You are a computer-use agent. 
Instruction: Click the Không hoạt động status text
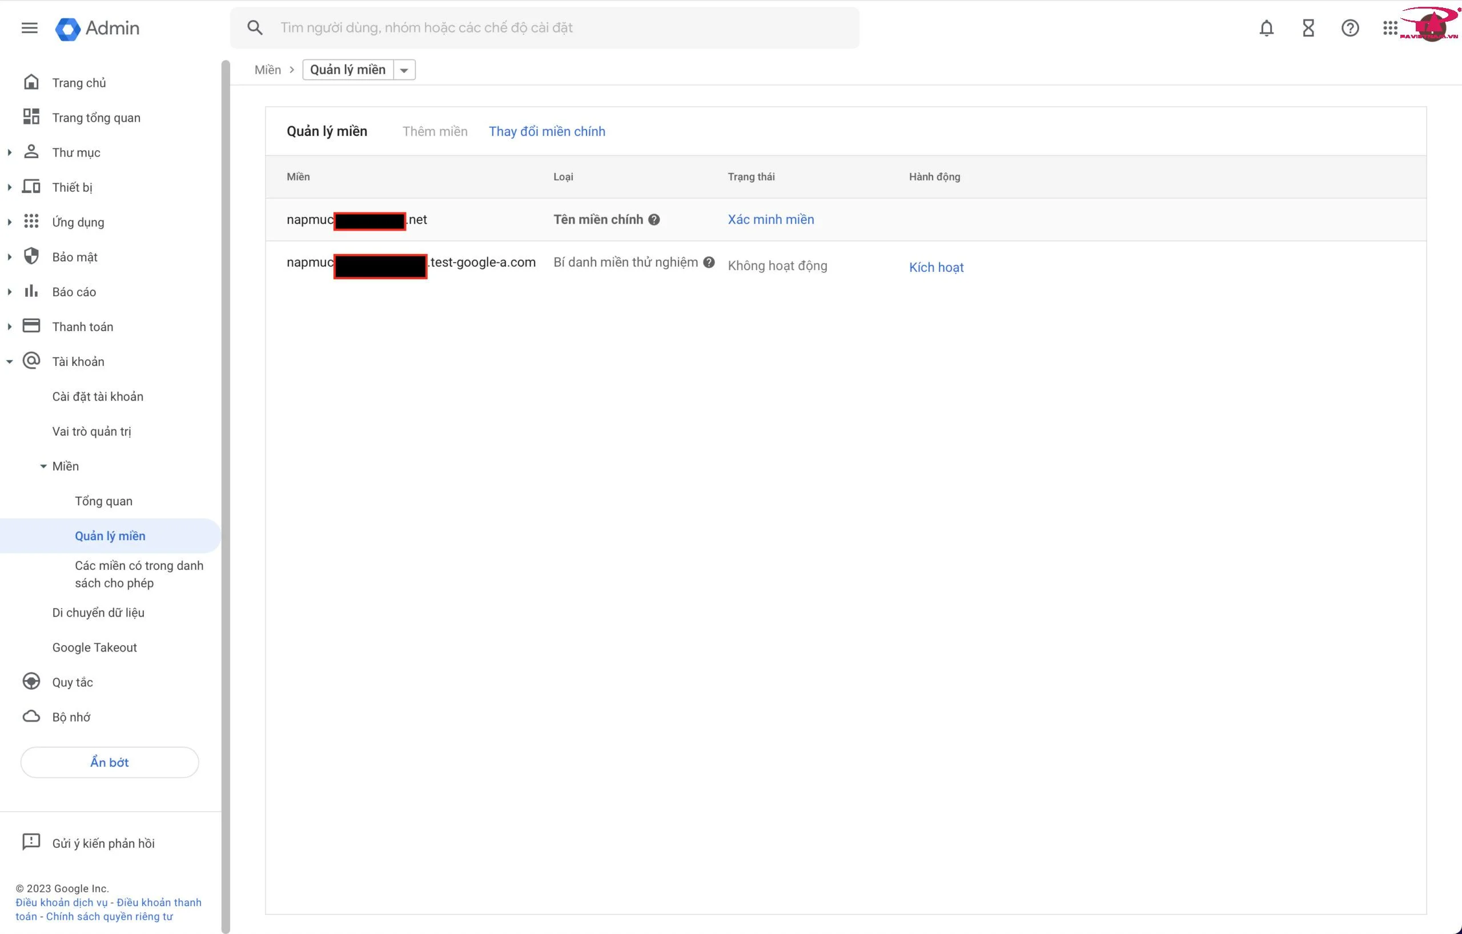click(777, 266)
